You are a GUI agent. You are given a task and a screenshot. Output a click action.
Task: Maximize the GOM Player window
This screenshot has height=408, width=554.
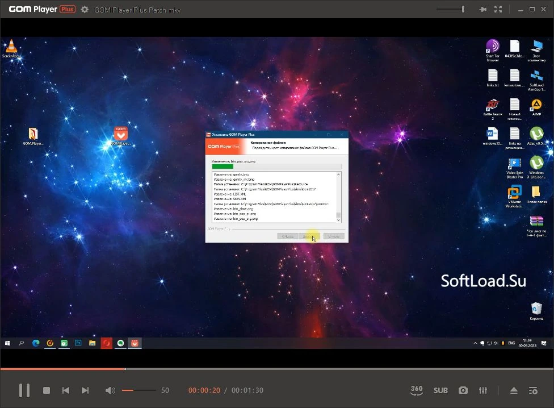[x=532, y=9]
